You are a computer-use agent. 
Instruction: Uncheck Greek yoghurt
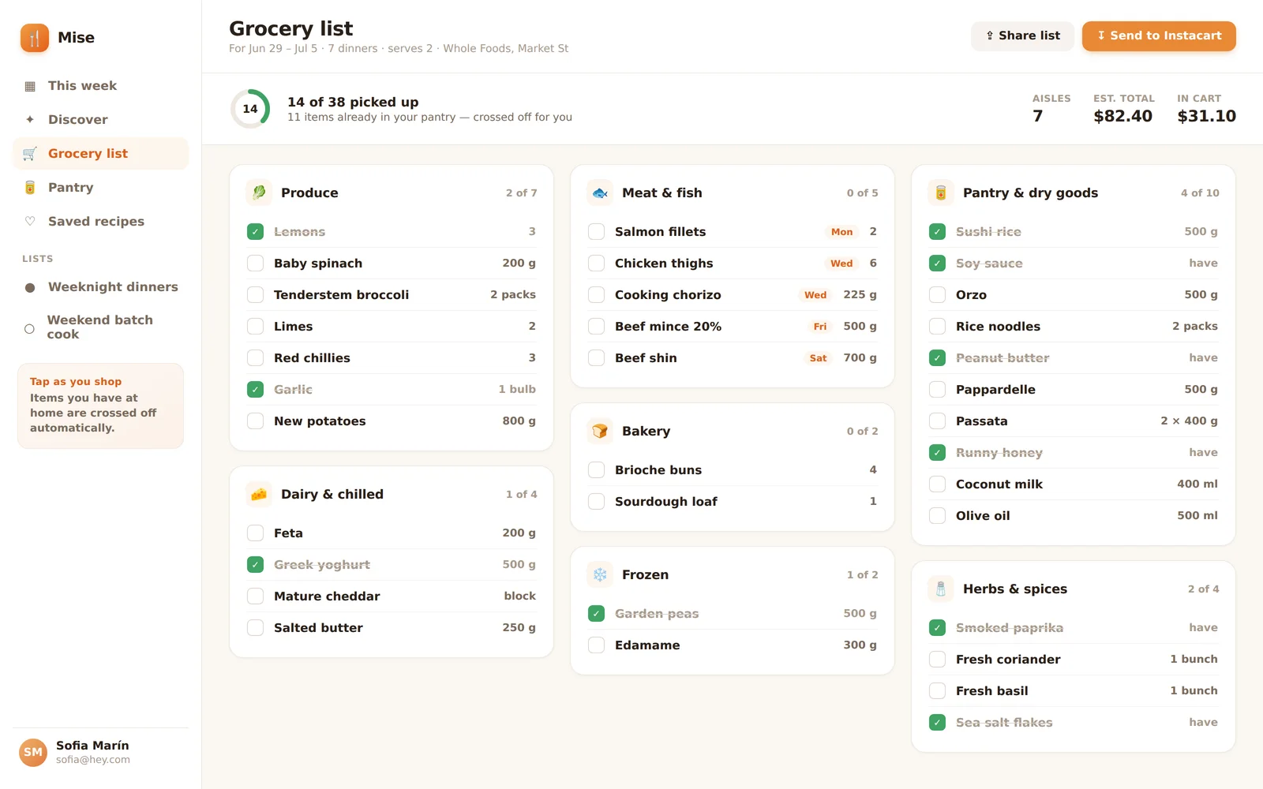255,565
